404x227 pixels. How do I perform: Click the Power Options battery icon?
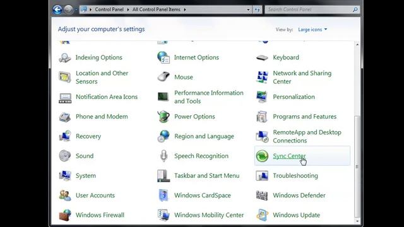pyautogui.click(x=163, y=116)
